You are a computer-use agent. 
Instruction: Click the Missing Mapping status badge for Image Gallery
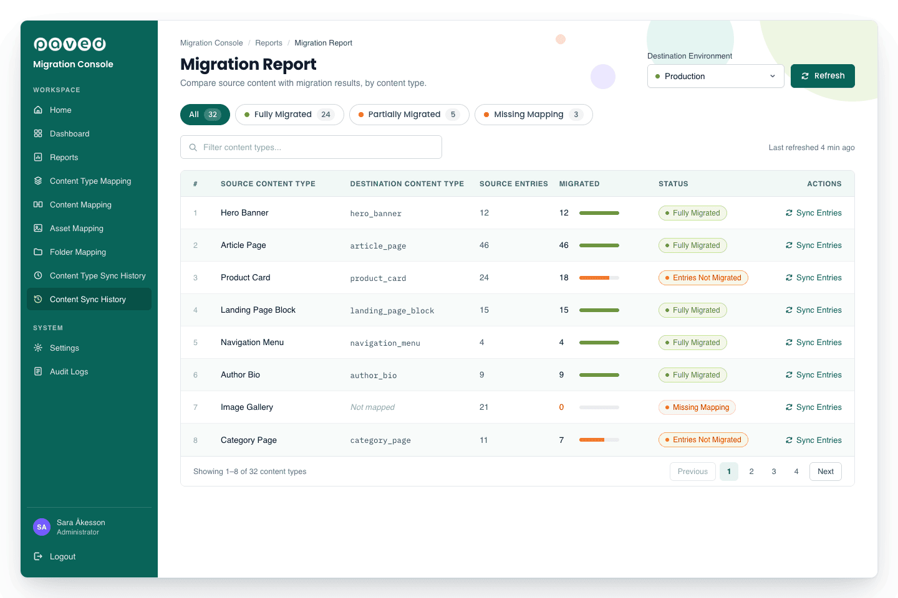[x=697, y=407]
